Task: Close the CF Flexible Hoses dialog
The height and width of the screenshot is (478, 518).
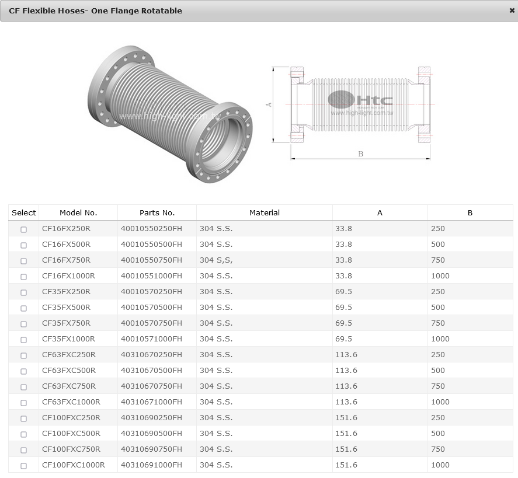Action: coord(512,11)
